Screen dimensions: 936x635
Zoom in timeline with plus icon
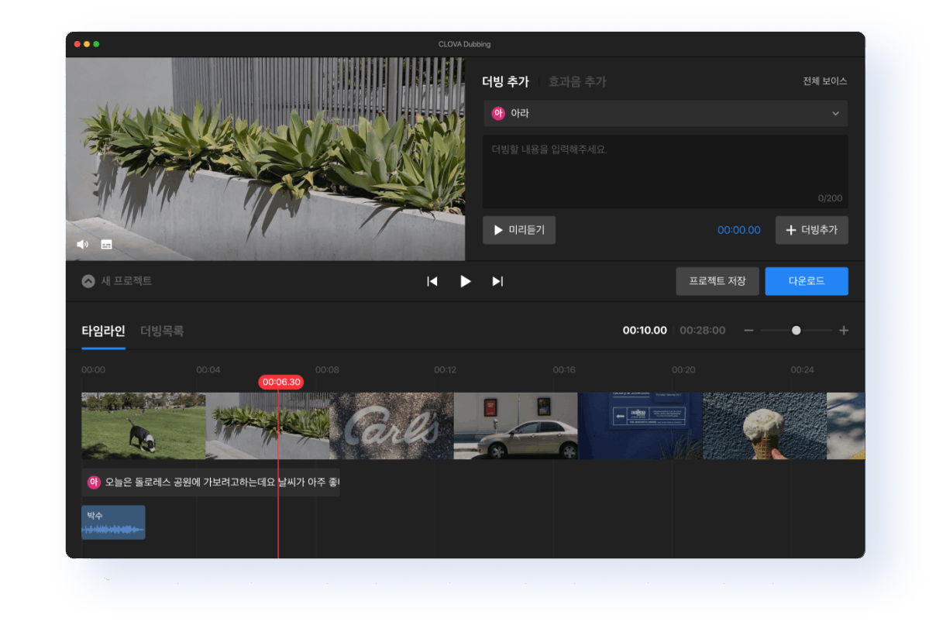(x=844, y=331)
